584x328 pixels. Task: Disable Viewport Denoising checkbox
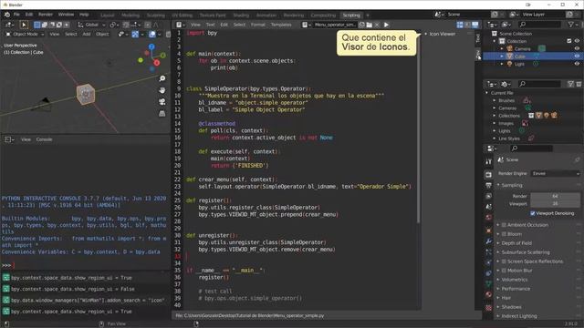[x=533, y=213]
